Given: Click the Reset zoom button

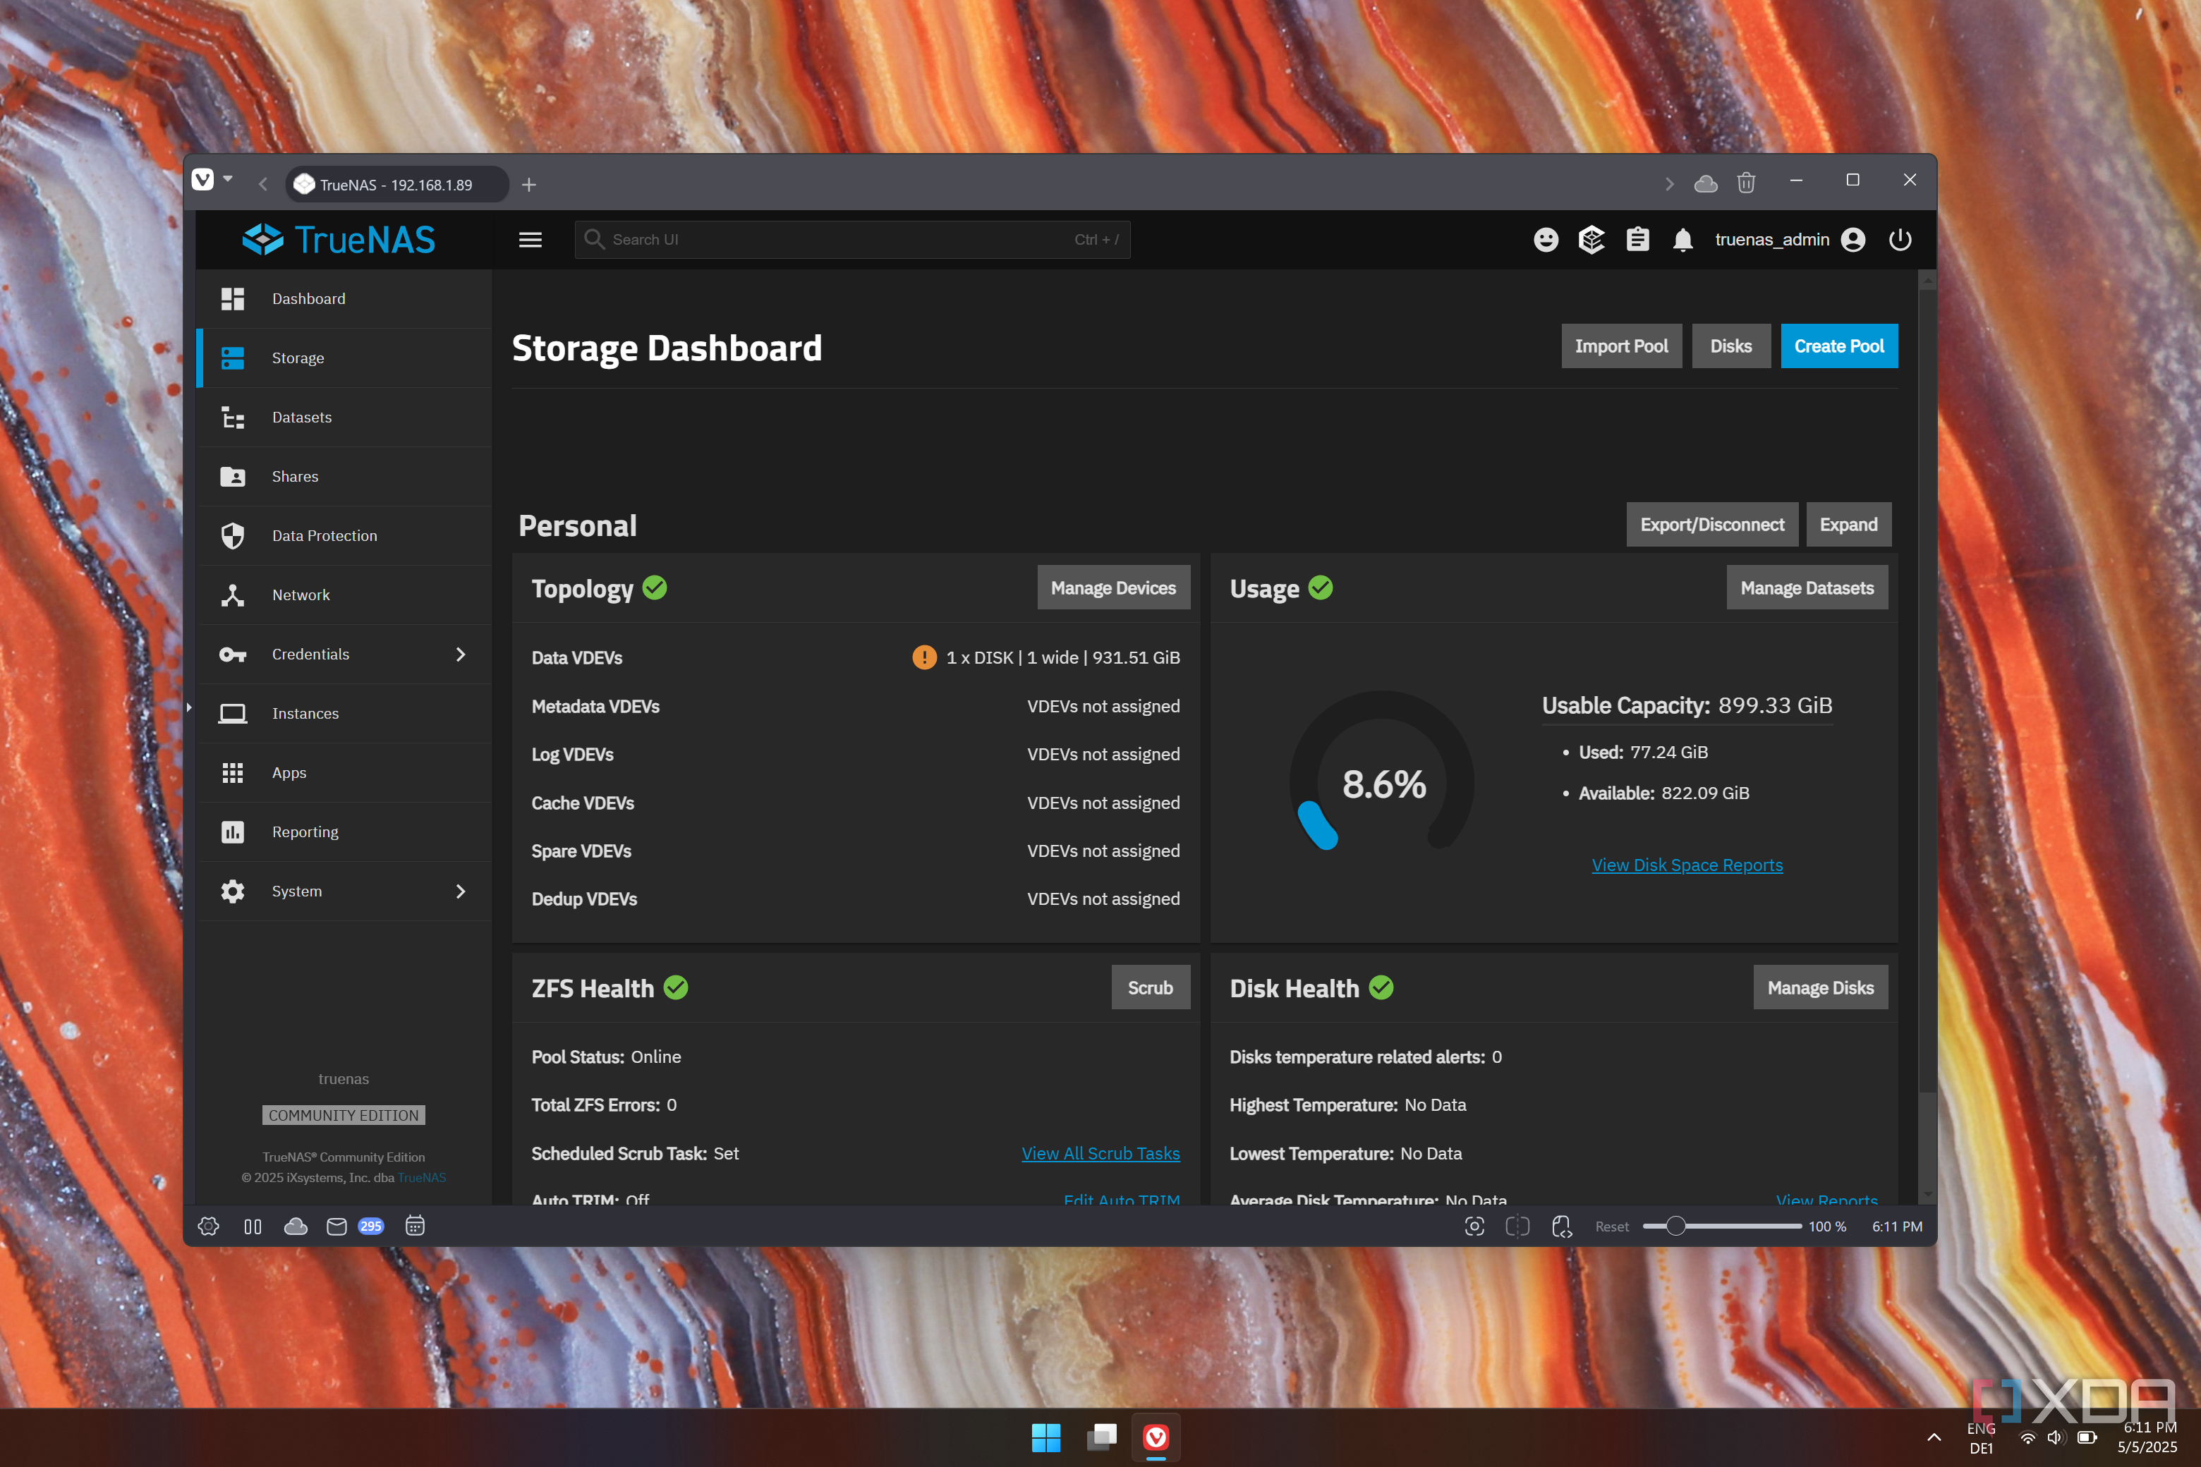Looking at the screenshot, I should pos(1611,1226).
